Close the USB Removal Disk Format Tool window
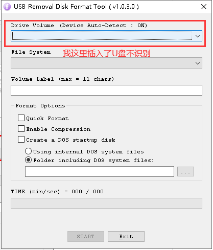Screen dimensions: 213x250 204,7
